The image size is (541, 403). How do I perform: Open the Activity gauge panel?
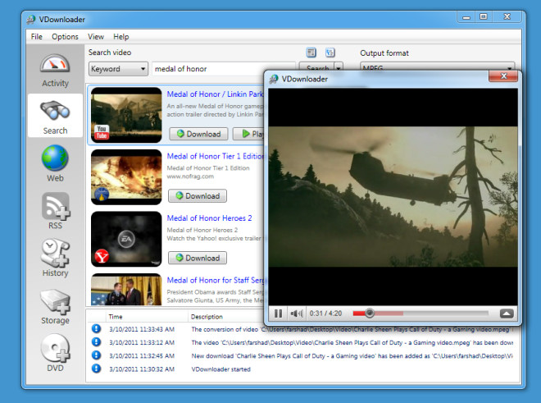(55, 70)
